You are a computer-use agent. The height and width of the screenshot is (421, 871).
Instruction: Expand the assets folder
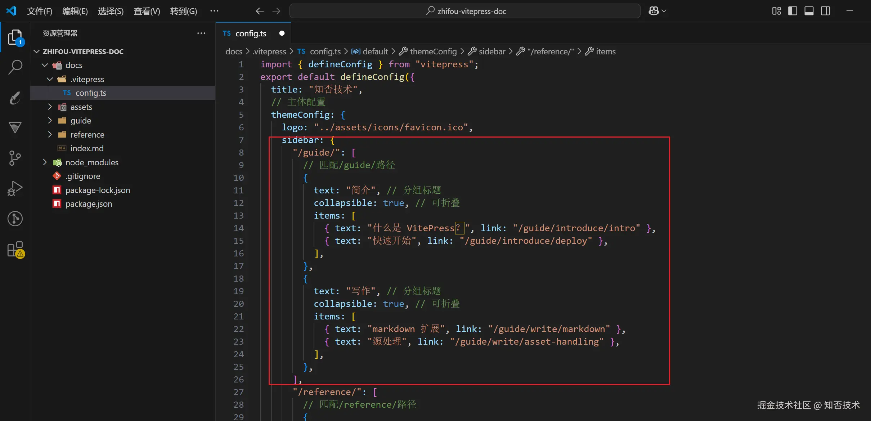coord(81,107)
